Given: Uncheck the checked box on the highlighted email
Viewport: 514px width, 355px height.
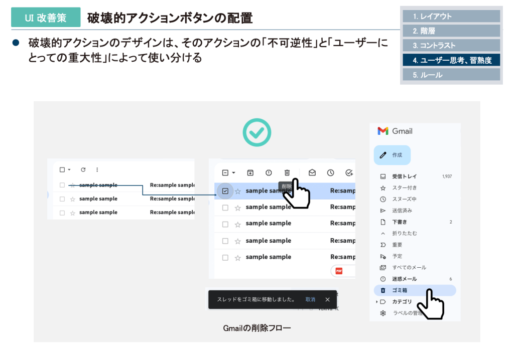Looking at the screenshot, I should tap(225, 191).
